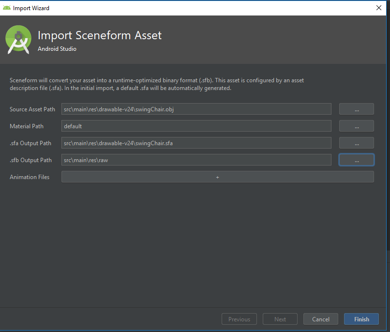The height and width of the screenshot is (332, 390).
Task: Focus the Source Asset Path field
Action: (196, 109)
